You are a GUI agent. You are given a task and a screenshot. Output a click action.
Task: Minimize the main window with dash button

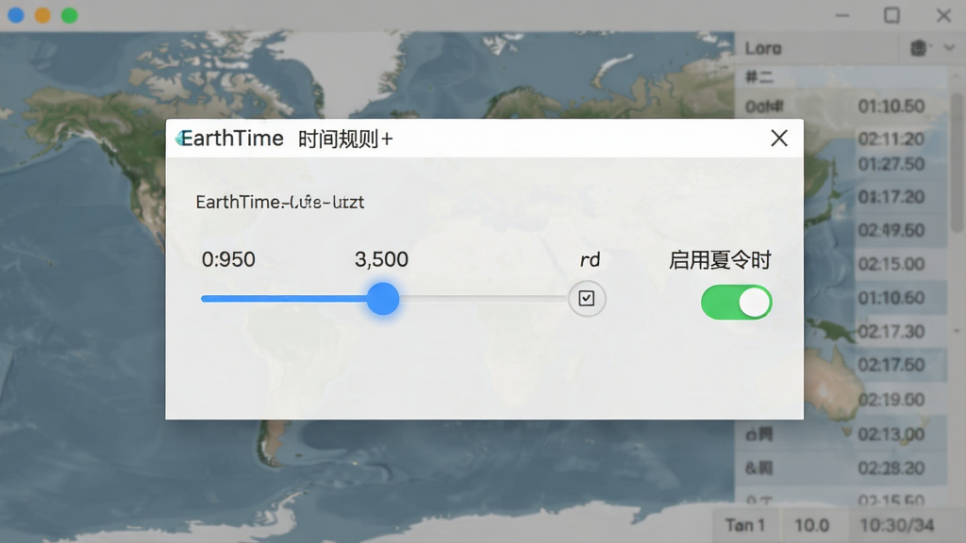click(x=842, y=15)
